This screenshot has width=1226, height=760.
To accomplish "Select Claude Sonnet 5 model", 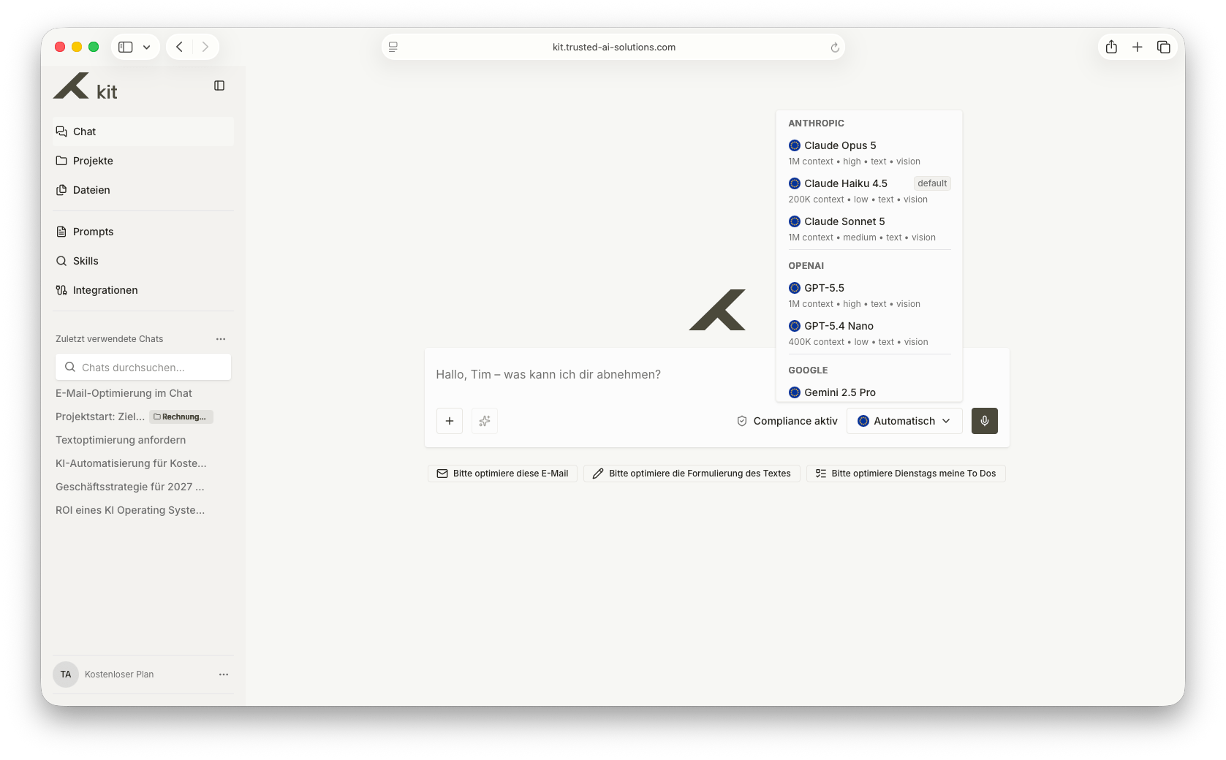I will tap(869, 229).
